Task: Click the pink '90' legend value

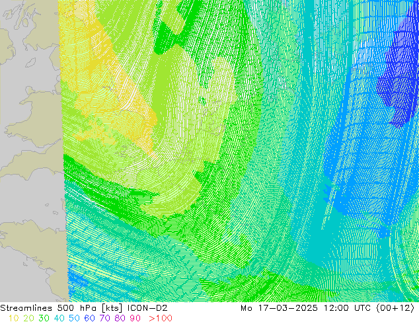Action: pos(135,318)
